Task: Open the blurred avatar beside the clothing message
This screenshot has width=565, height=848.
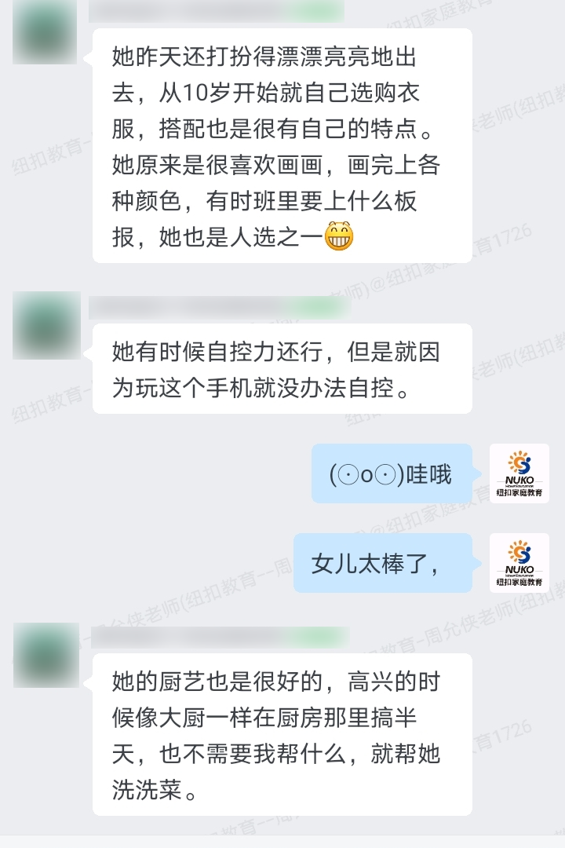Action: coord(44,32)
